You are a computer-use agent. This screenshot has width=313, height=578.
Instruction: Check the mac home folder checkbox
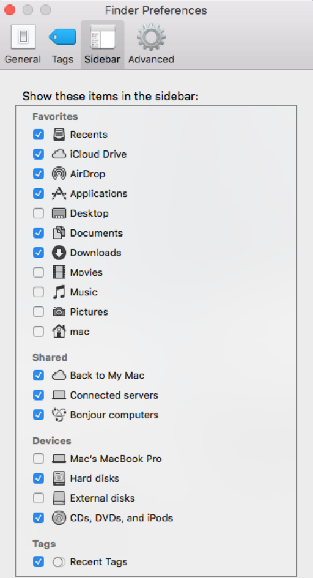[39, 332]
